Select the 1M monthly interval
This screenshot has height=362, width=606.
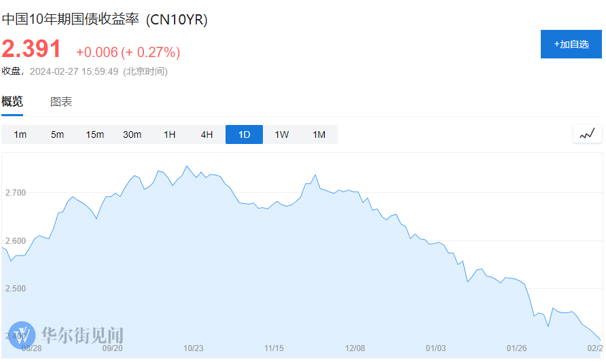[319, 134]
